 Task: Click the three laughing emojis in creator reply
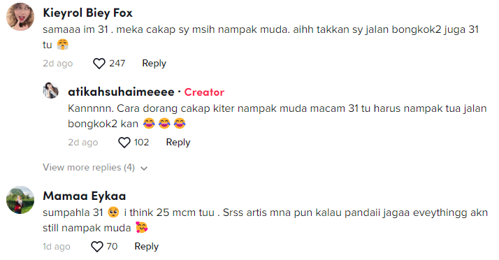(x=164, y=124)
